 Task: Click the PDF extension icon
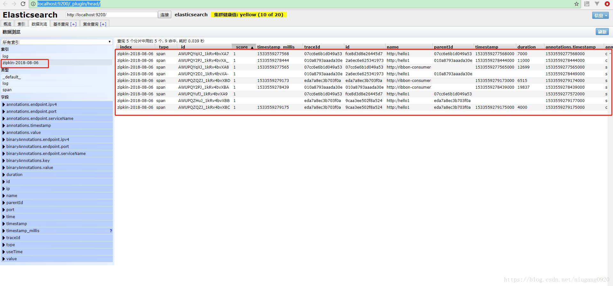point(587,4)
